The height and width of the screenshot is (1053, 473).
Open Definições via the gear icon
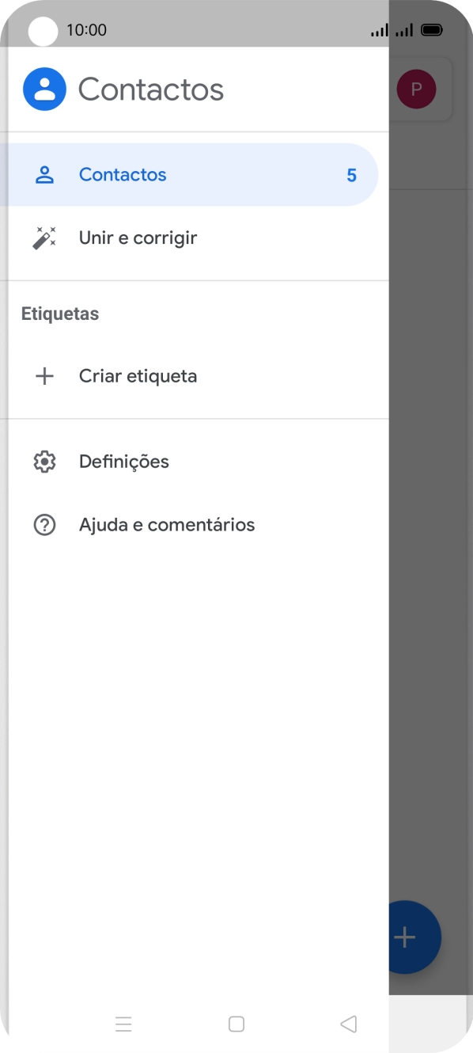(44, 461)
